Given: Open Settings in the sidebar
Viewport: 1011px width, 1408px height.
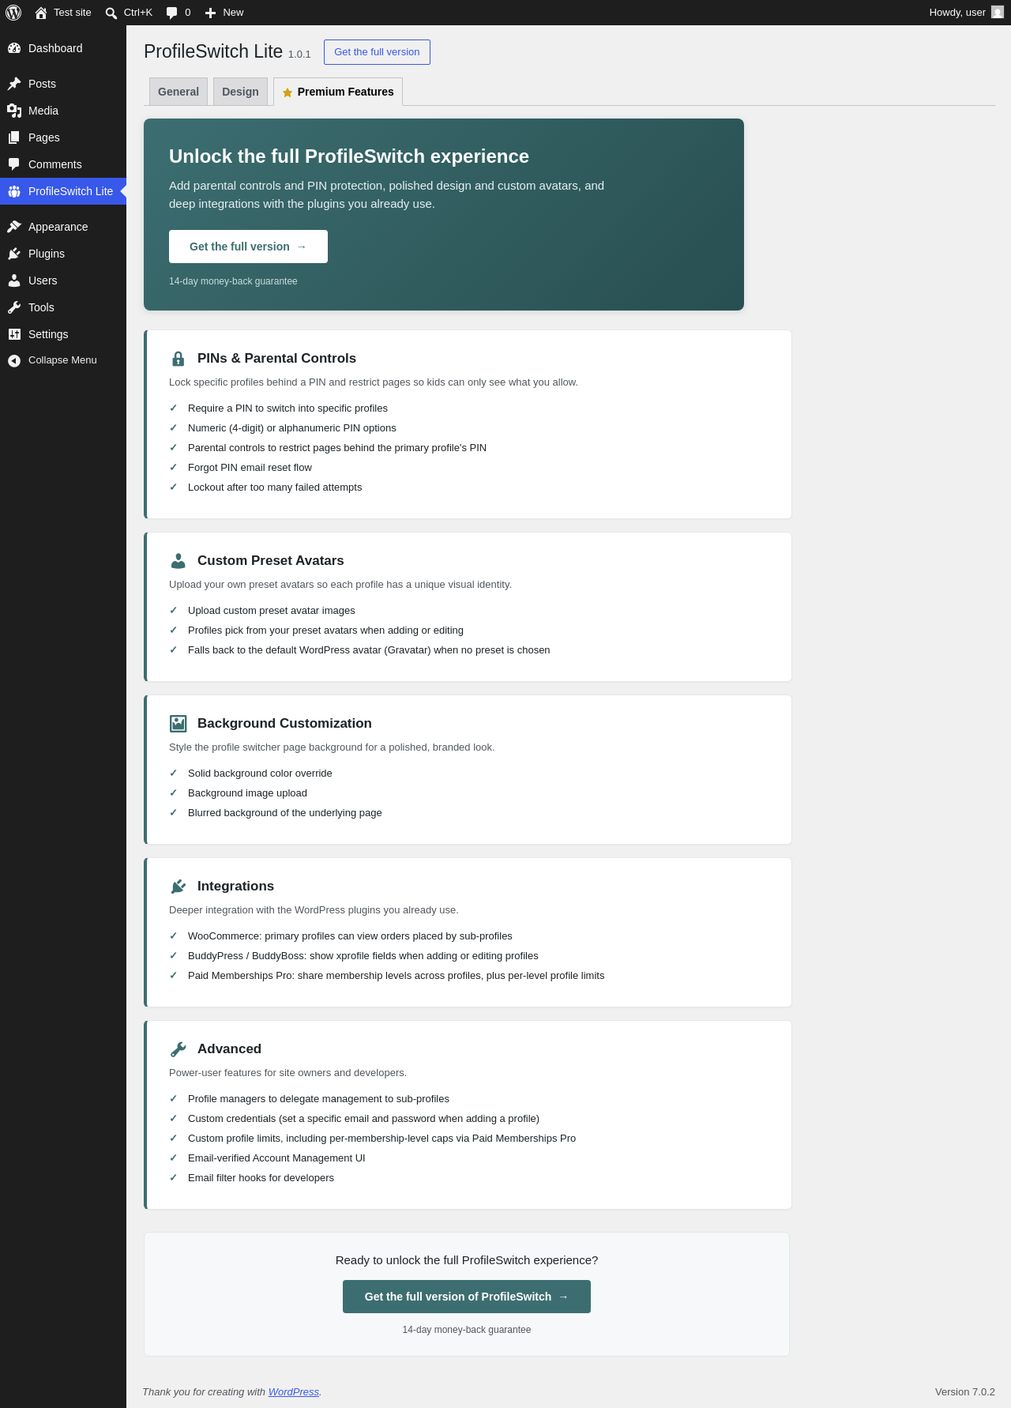Looking at the screenshot, I should tap(63, 334).
